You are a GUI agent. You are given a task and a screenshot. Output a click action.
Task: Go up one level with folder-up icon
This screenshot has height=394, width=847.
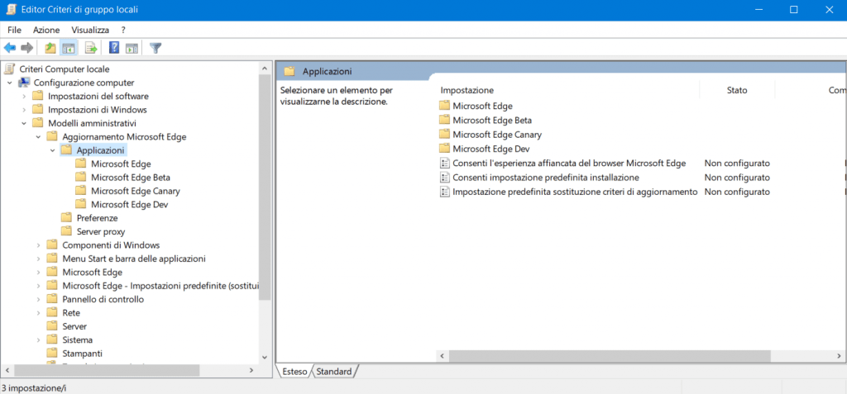click(50, 49)
